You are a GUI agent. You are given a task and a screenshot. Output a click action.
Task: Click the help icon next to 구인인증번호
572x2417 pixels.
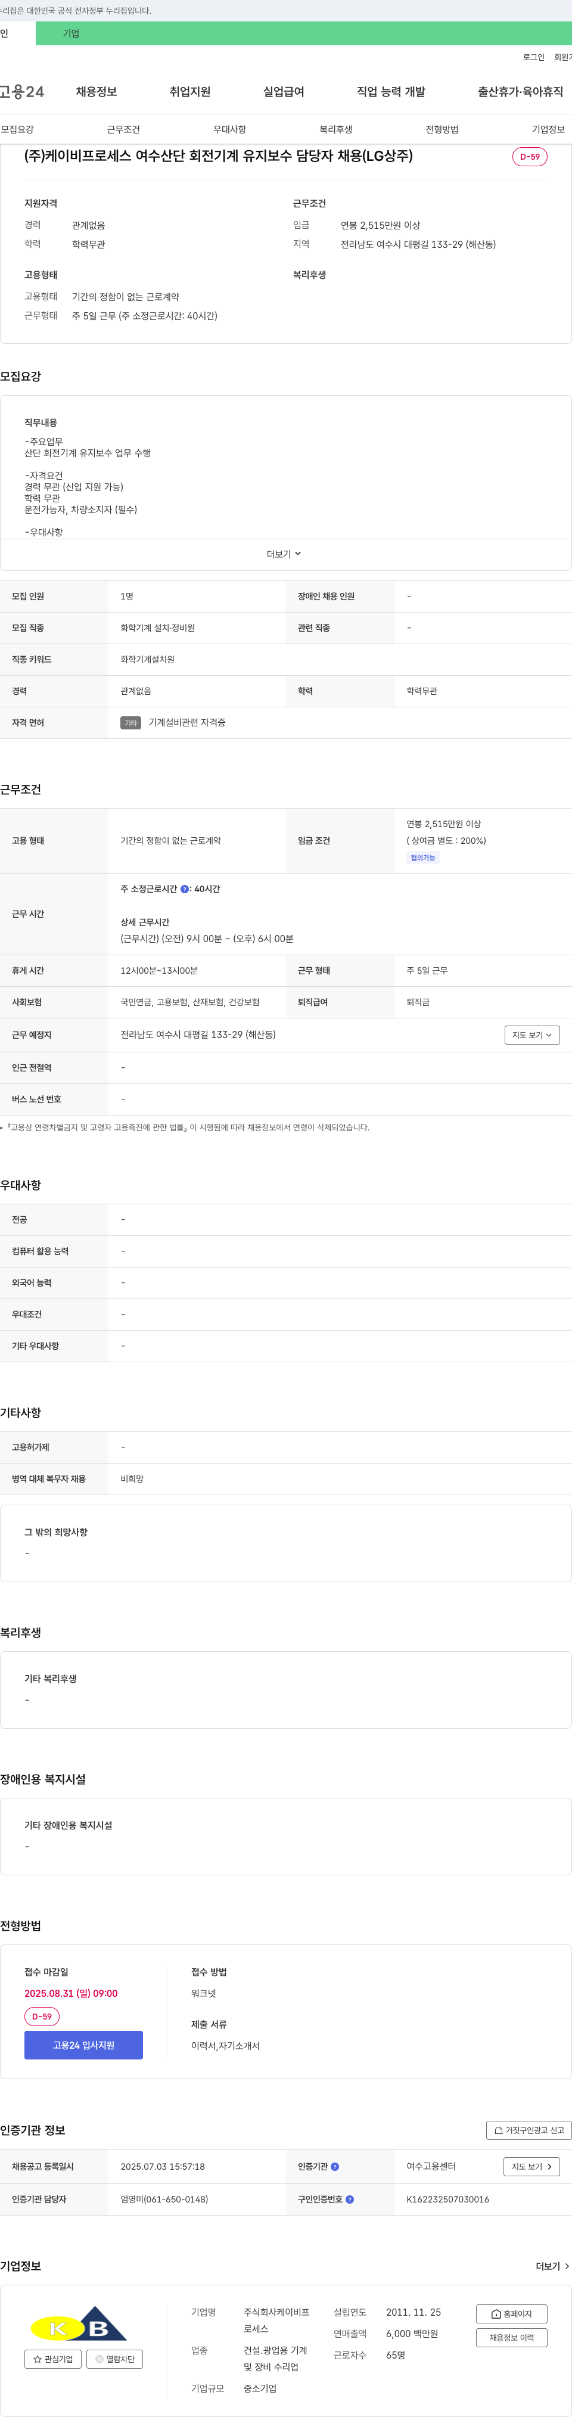tap(350, 2199)
